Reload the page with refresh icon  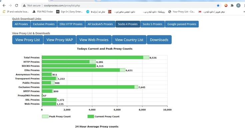17,5
